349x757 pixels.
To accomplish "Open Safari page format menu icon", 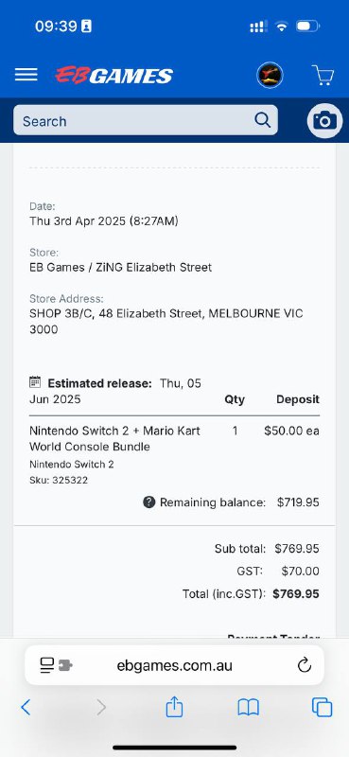I will (56, 666).
